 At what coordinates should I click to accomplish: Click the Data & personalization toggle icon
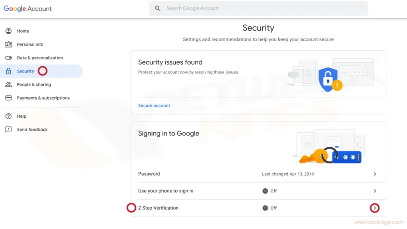8,58
